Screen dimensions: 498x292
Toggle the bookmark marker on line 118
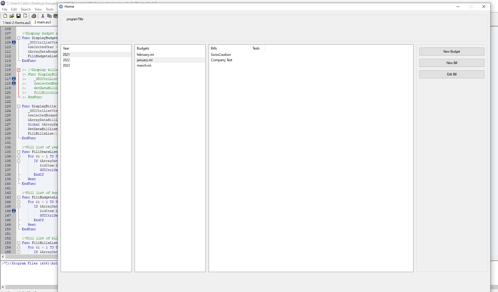(14, 83)
